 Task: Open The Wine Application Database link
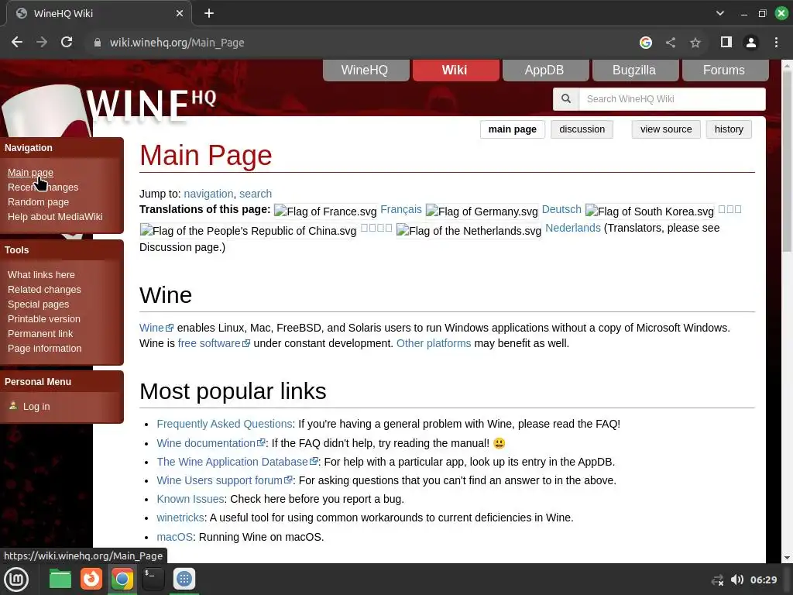tap(237, 462)
